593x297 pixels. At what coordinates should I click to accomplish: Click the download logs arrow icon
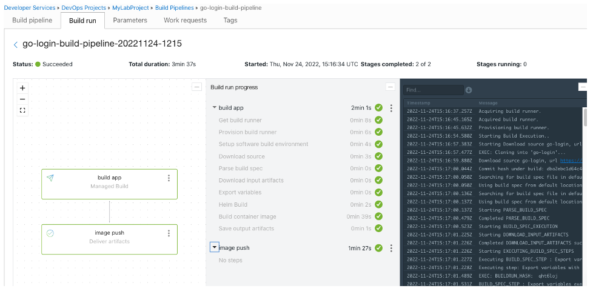click(469, 90)
